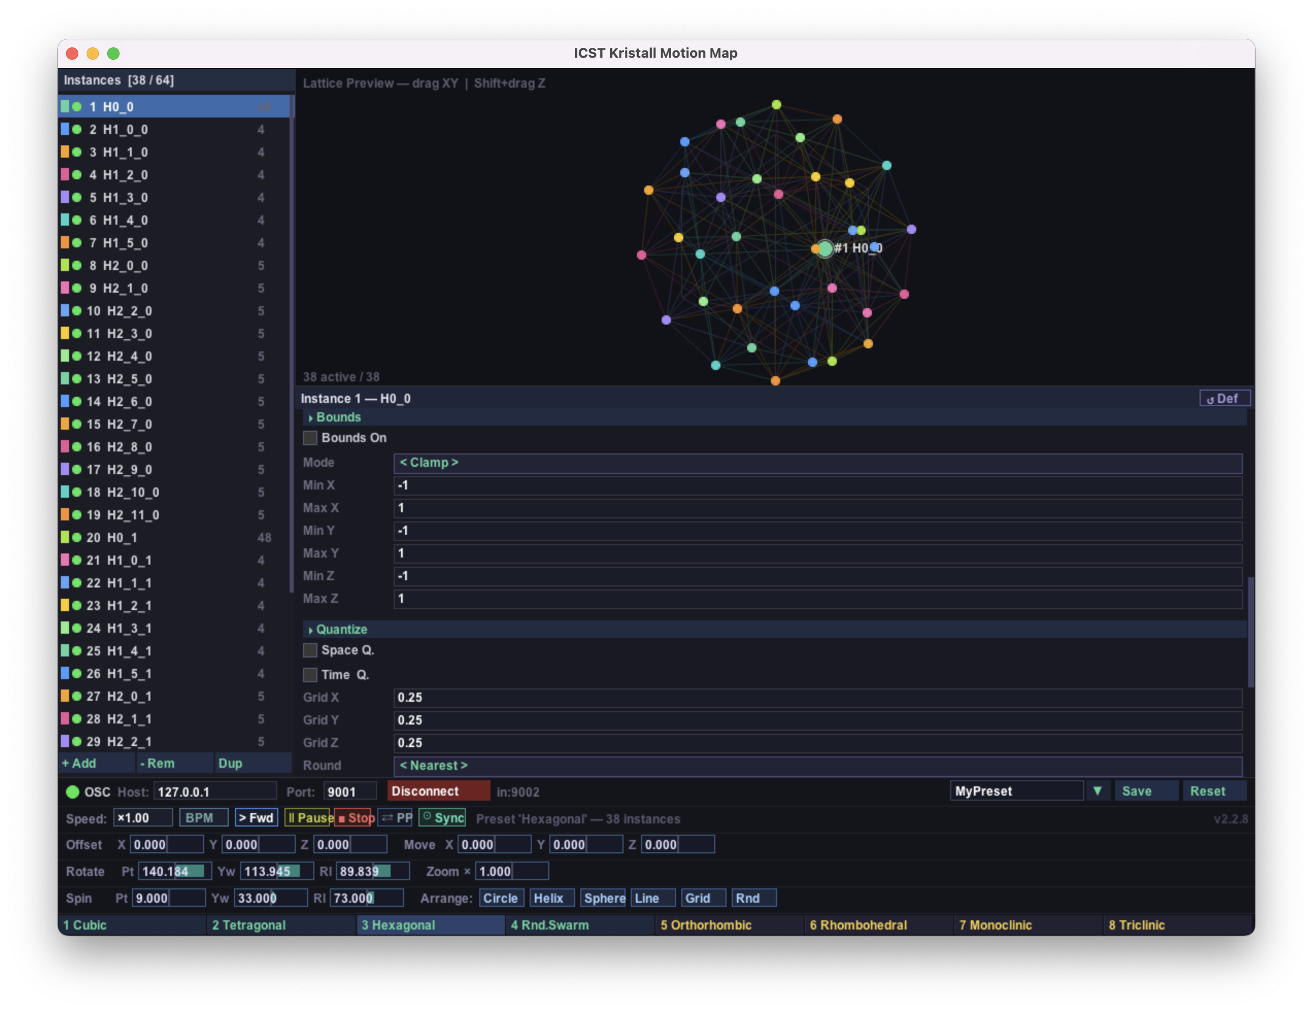Duplicate instance with the Dup button
Viewport: 1313px width, 1012px height.
pyautogui.click(x=253, y=763)
